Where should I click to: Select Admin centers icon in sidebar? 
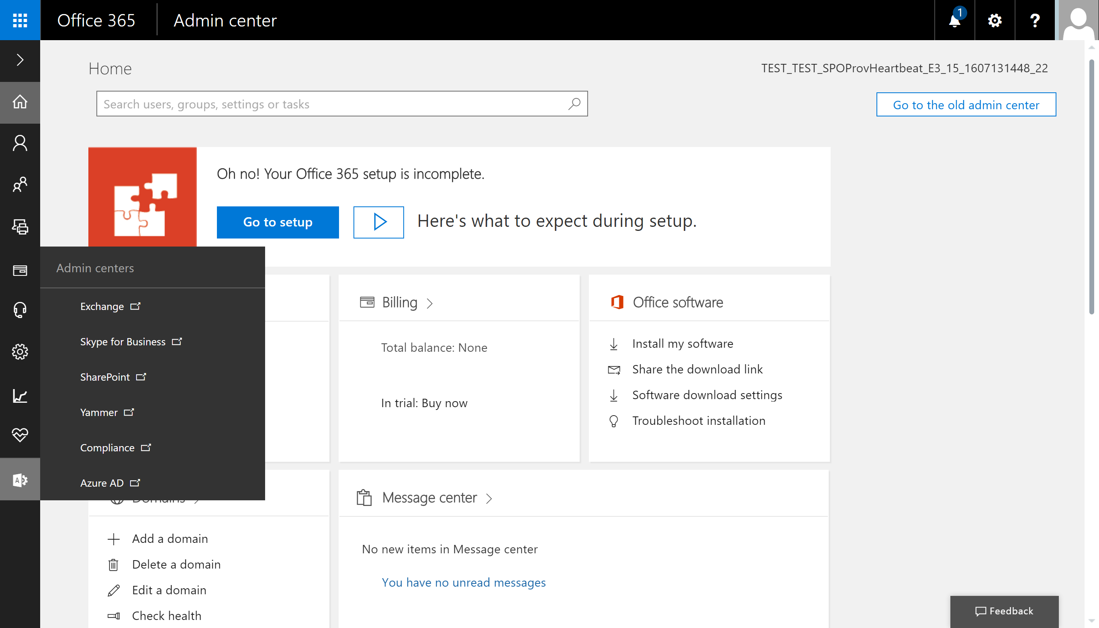(20, 479)
